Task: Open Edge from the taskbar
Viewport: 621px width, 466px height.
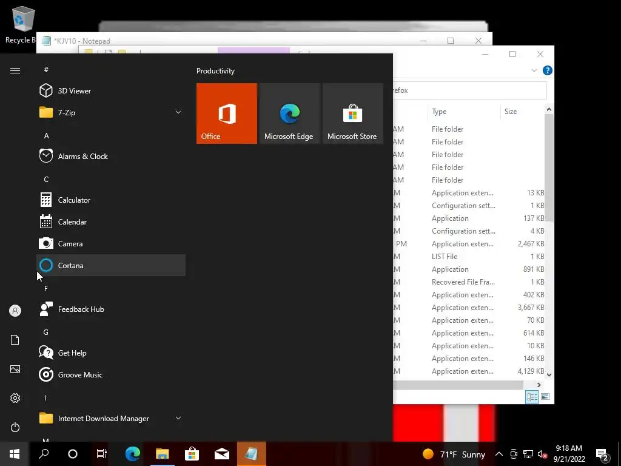Action: click(x=133, y=454)
